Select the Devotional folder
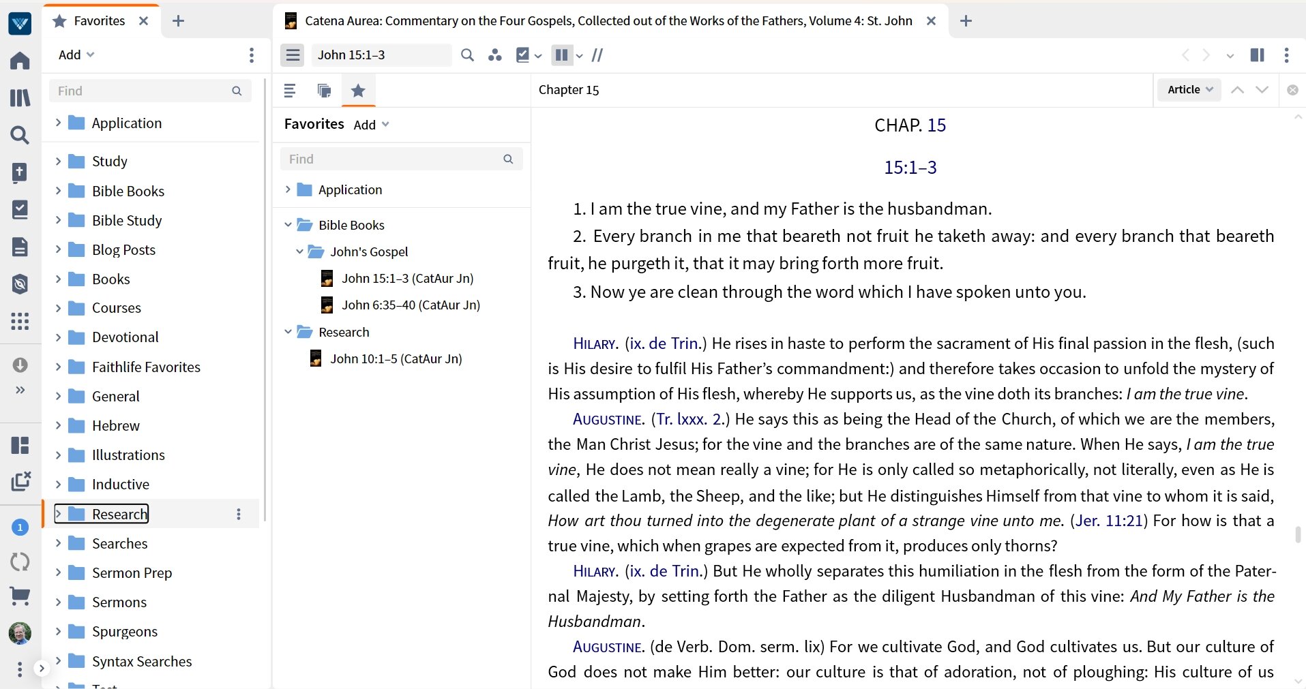This screenshot has width=1306, height=689. (125, 337)
